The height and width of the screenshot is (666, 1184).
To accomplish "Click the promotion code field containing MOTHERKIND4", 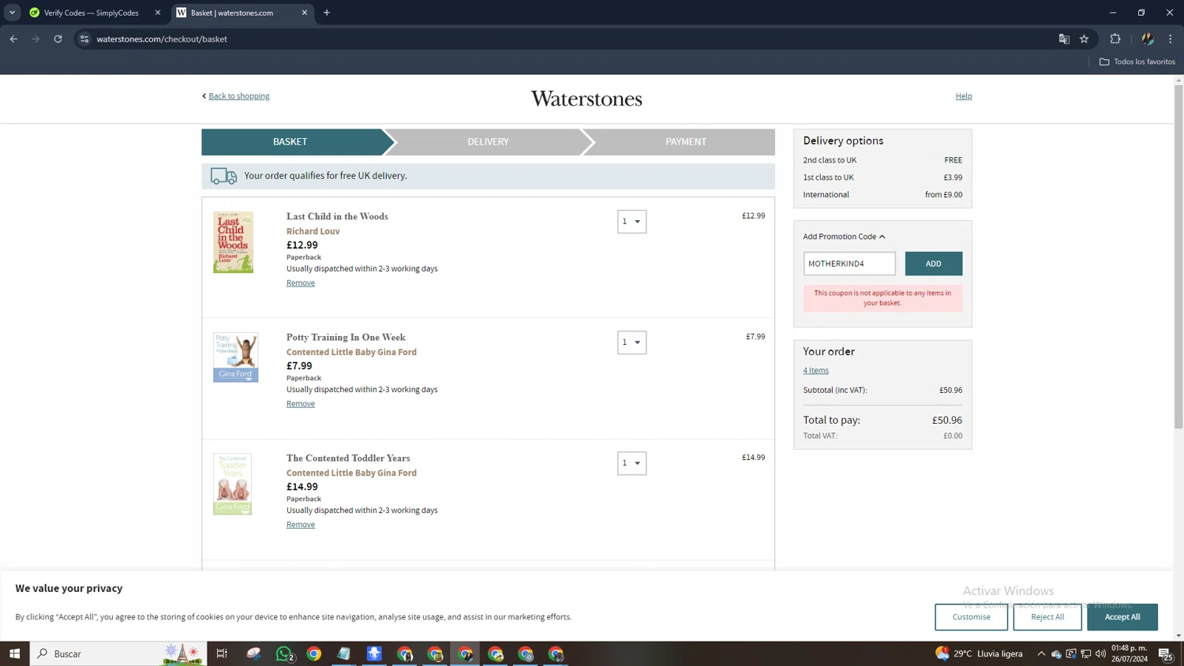I will 849,264.
